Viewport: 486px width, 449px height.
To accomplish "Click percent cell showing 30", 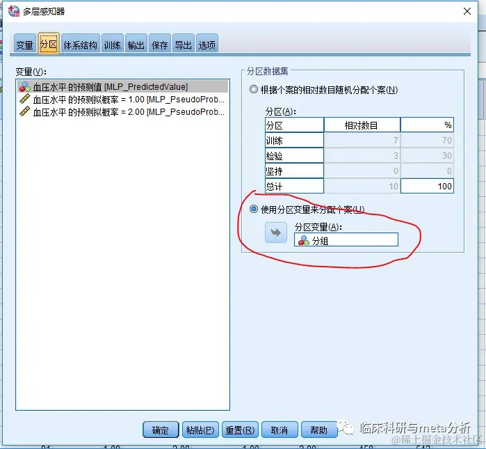I will (x=427, y=155).
